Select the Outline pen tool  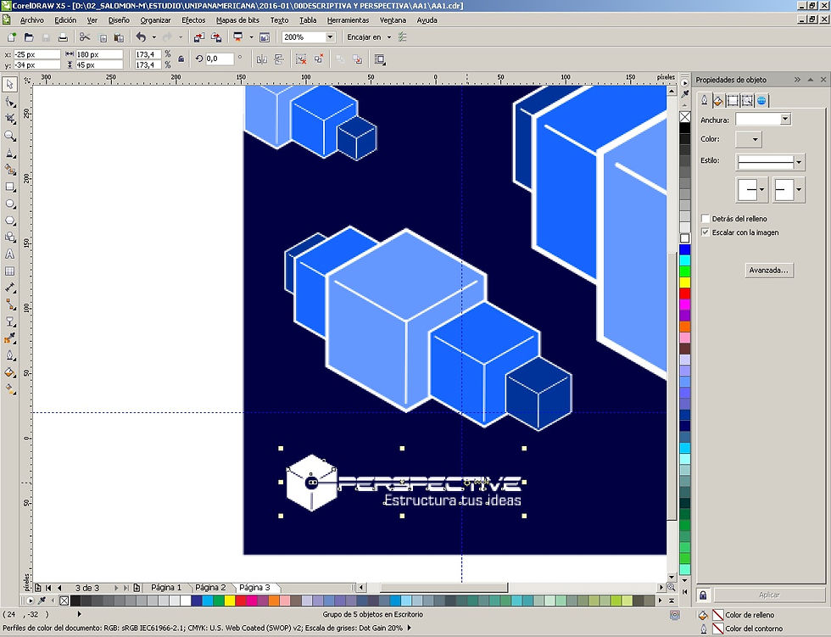click(9, 355)
